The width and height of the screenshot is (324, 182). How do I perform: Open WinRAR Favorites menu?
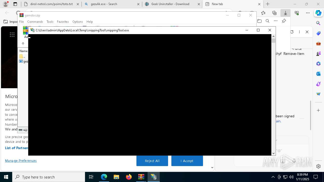tap(63, 22)
